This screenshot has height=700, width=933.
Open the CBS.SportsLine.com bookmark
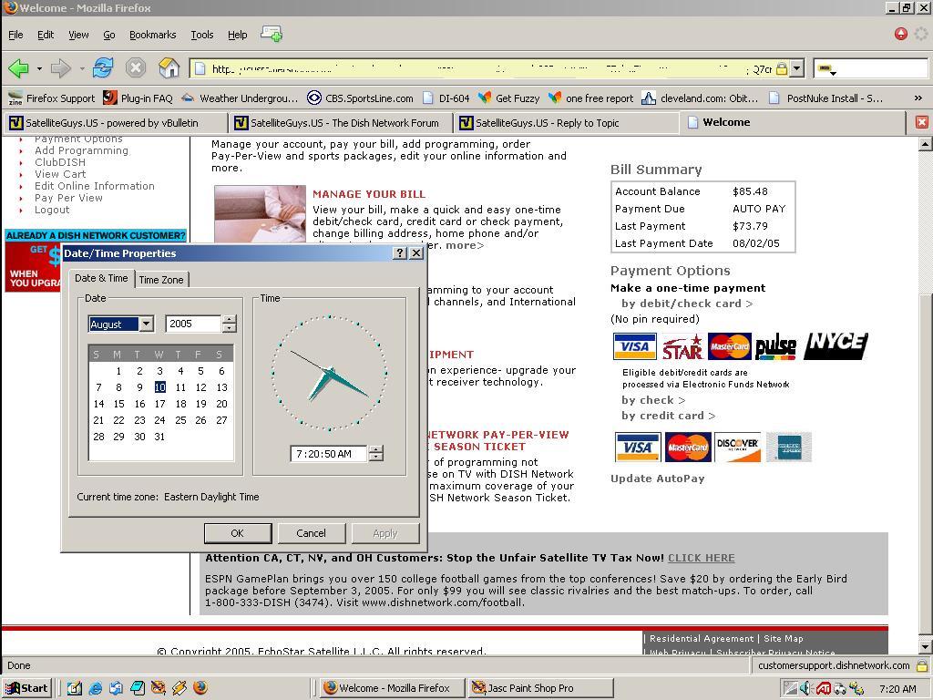pyautogui.click(x=360, y=98)
